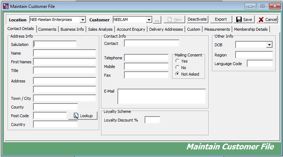
Task: Go to the Membership Details tab
Action: click(x=251, y=29)
